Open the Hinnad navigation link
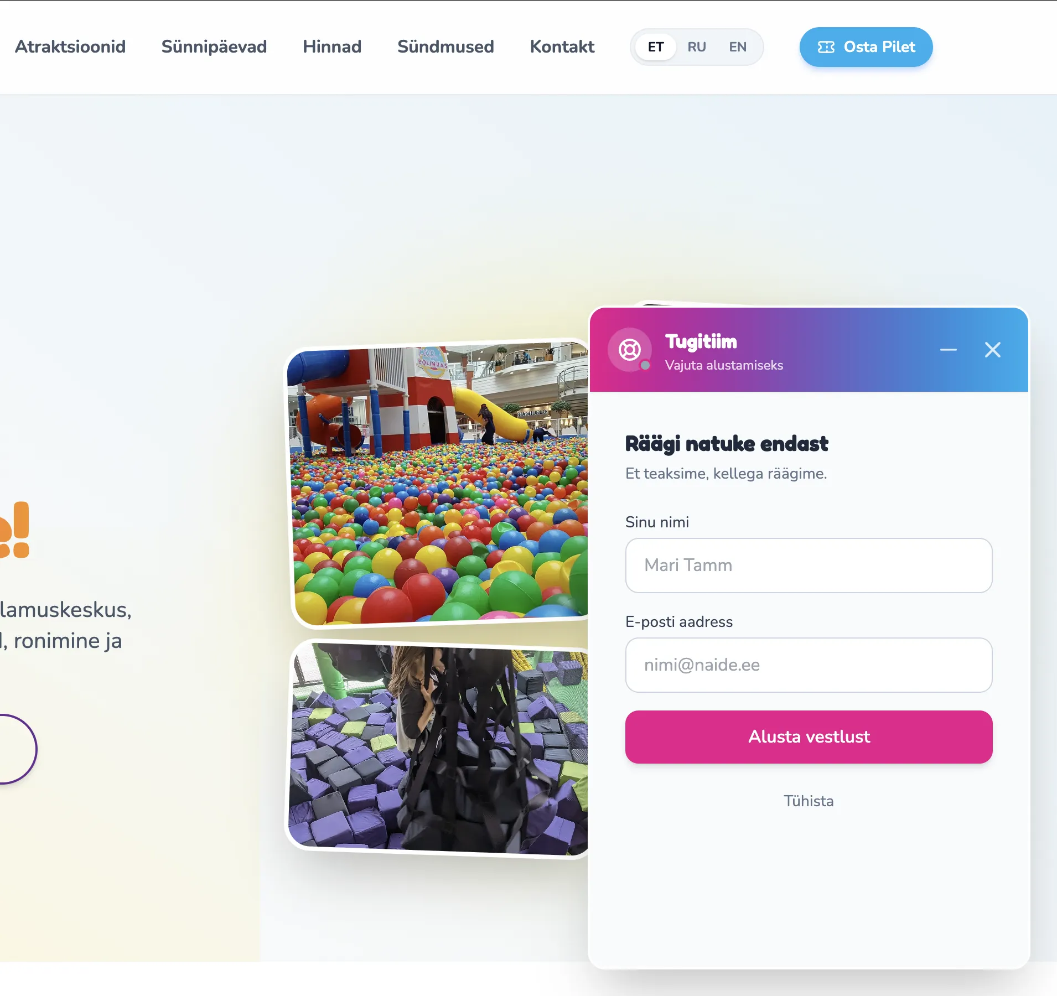 (332, 46)
